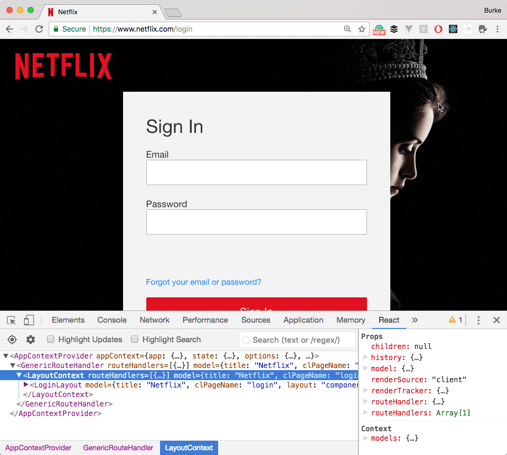The height and width of the screenshot is (455, 507).
Task: Close the DevTools panel
Action: pyautogui.click(x=496, y=320)
